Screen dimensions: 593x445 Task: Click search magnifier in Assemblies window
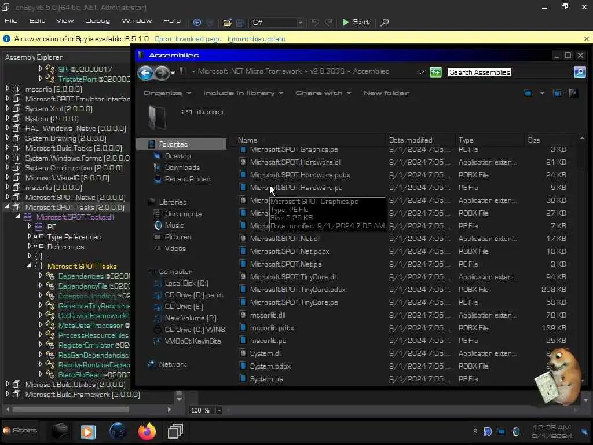pos(580,72)
